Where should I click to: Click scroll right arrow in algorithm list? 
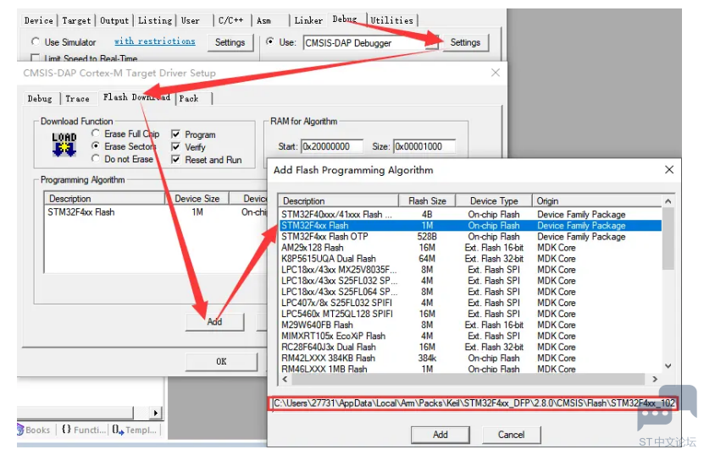(655, 379)
